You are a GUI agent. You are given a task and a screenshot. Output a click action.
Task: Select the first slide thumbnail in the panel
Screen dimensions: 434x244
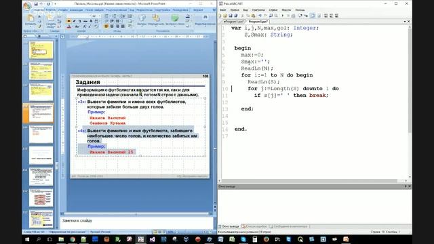click(x=41, y=49)
